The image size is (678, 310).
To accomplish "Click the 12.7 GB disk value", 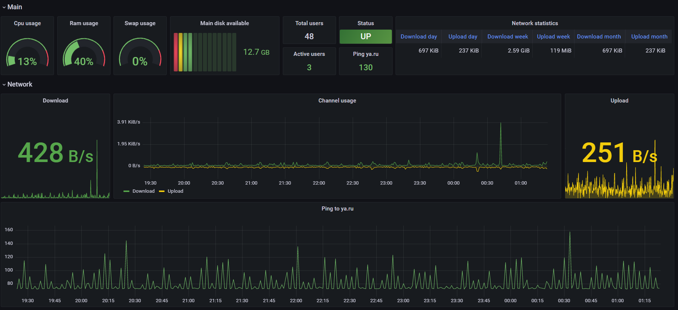I will coord(256,52).
